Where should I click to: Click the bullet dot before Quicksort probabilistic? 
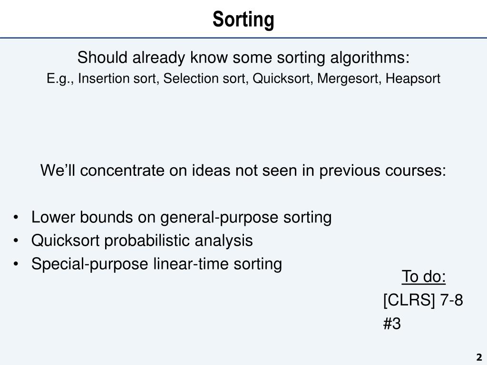point(16,241)
